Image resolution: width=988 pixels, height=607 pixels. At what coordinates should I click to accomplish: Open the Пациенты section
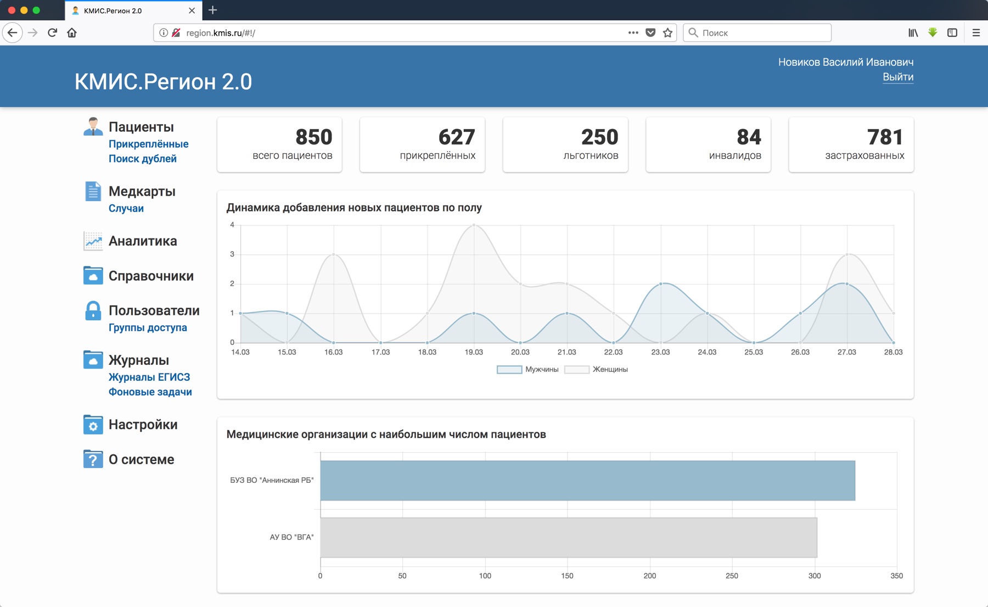click(141, 127)
